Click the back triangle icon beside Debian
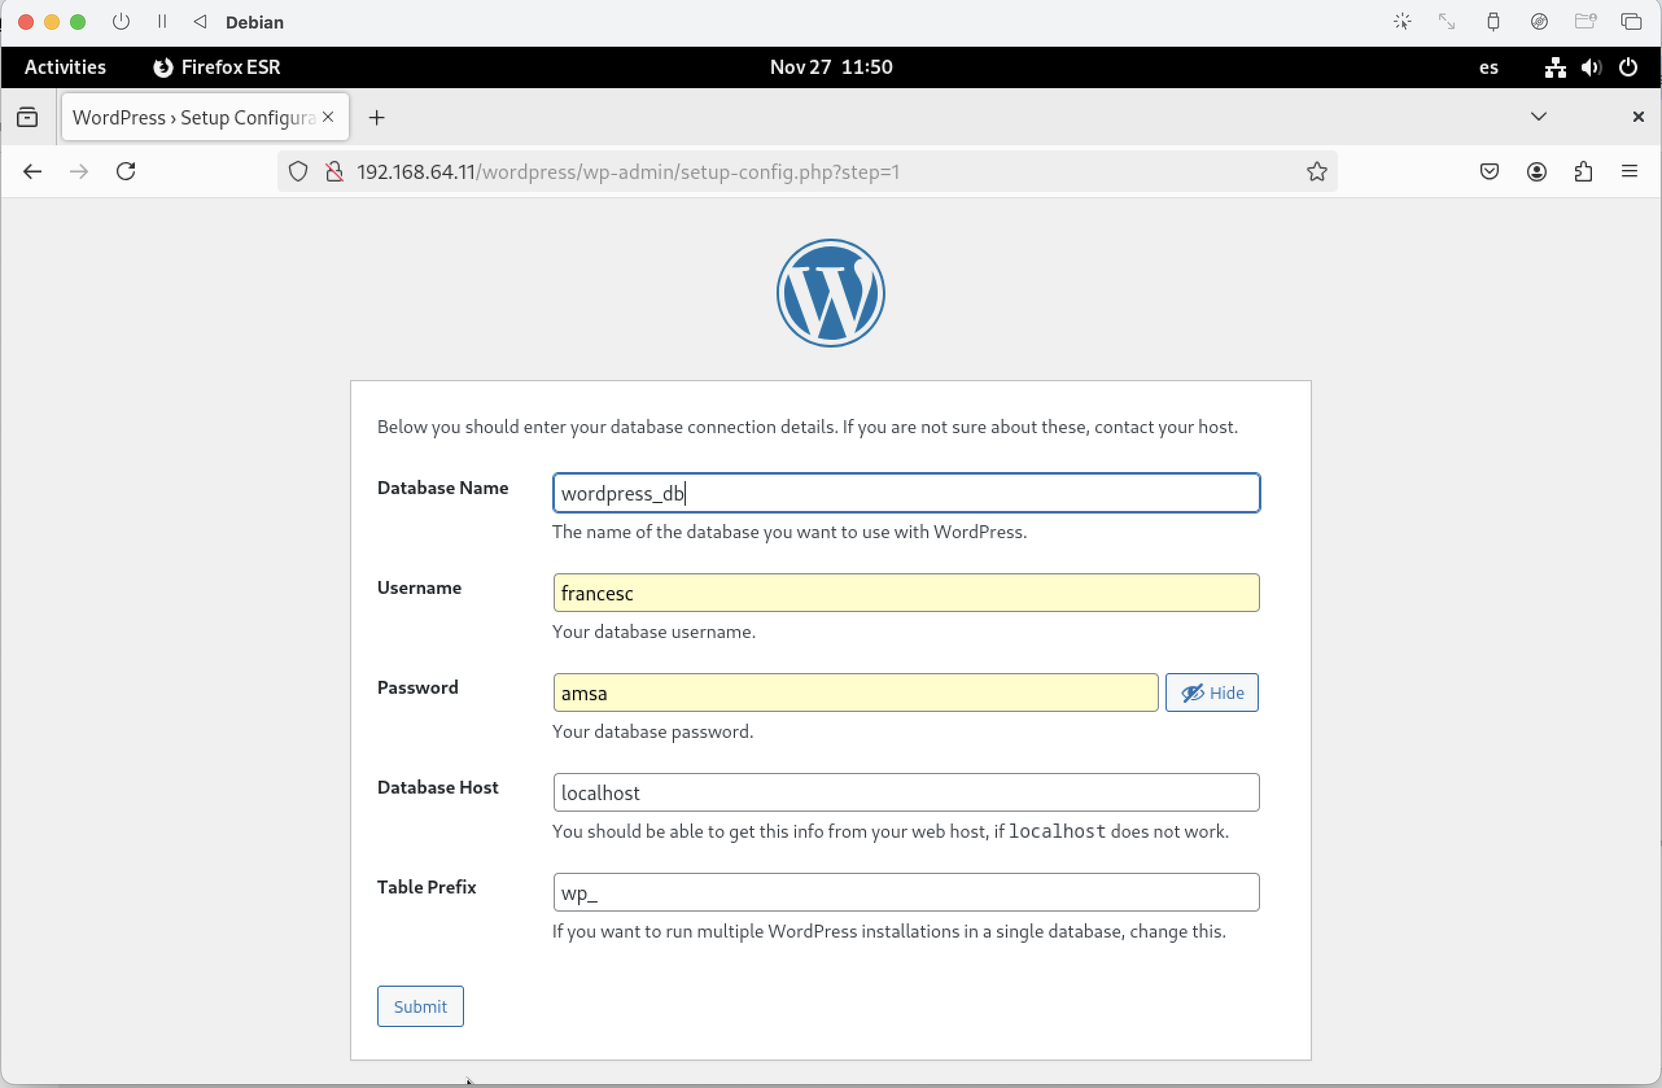 (x=200, y=21)
